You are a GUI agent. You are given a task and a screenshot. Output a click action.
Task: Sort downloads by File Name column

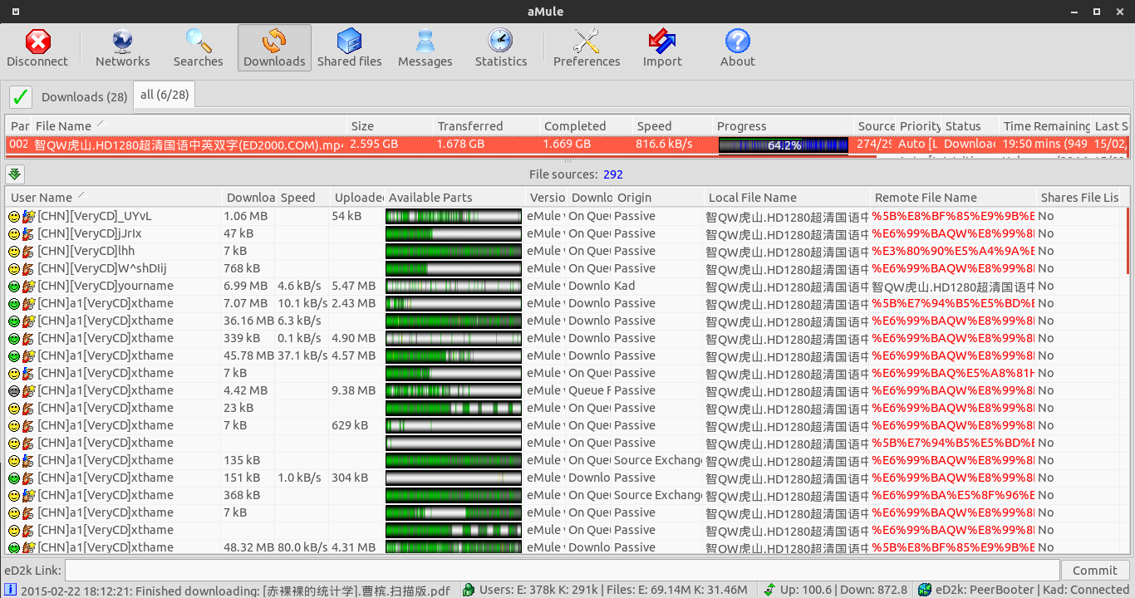189,125
